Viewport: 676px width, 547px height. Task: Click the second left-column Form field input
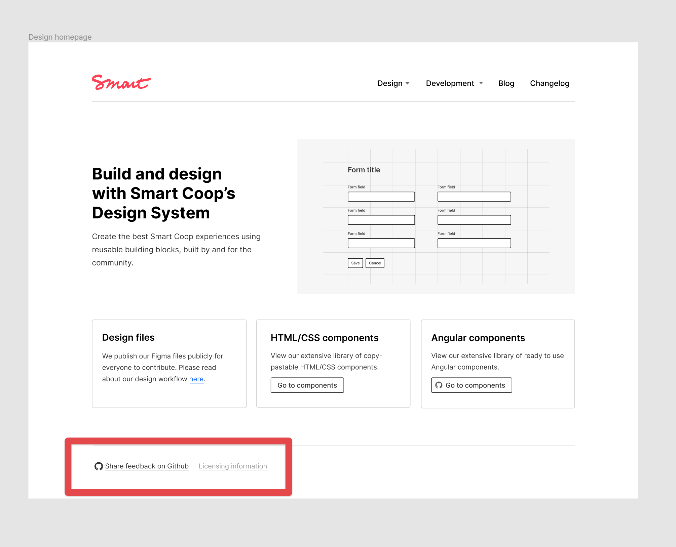381,220
